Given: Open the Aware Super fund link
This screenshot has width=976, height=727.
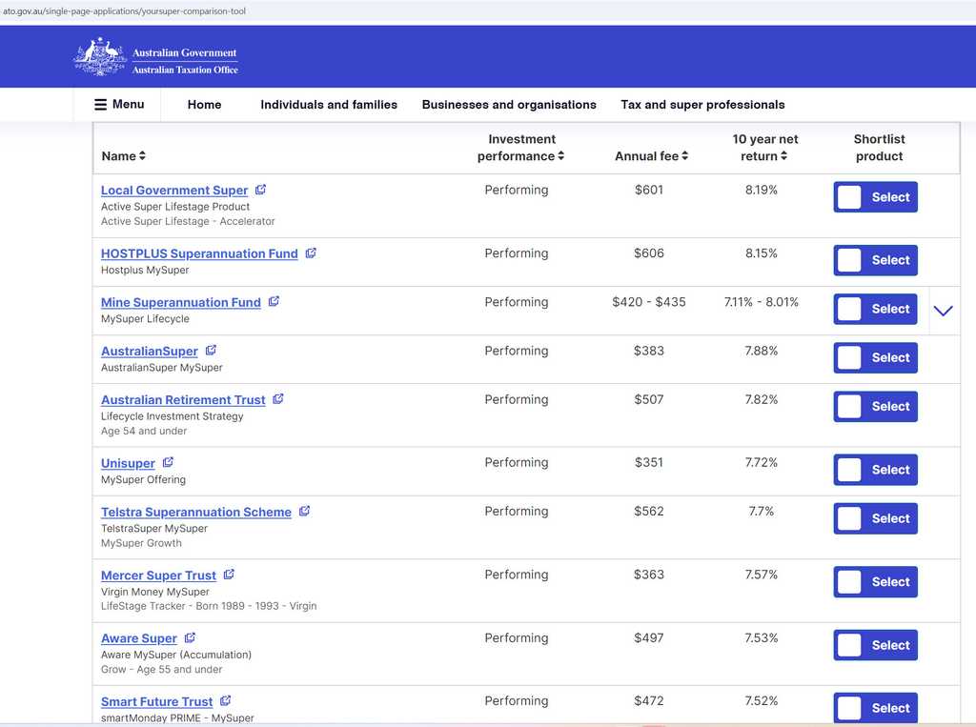Looking at the screenshot, I should point(139,638).
